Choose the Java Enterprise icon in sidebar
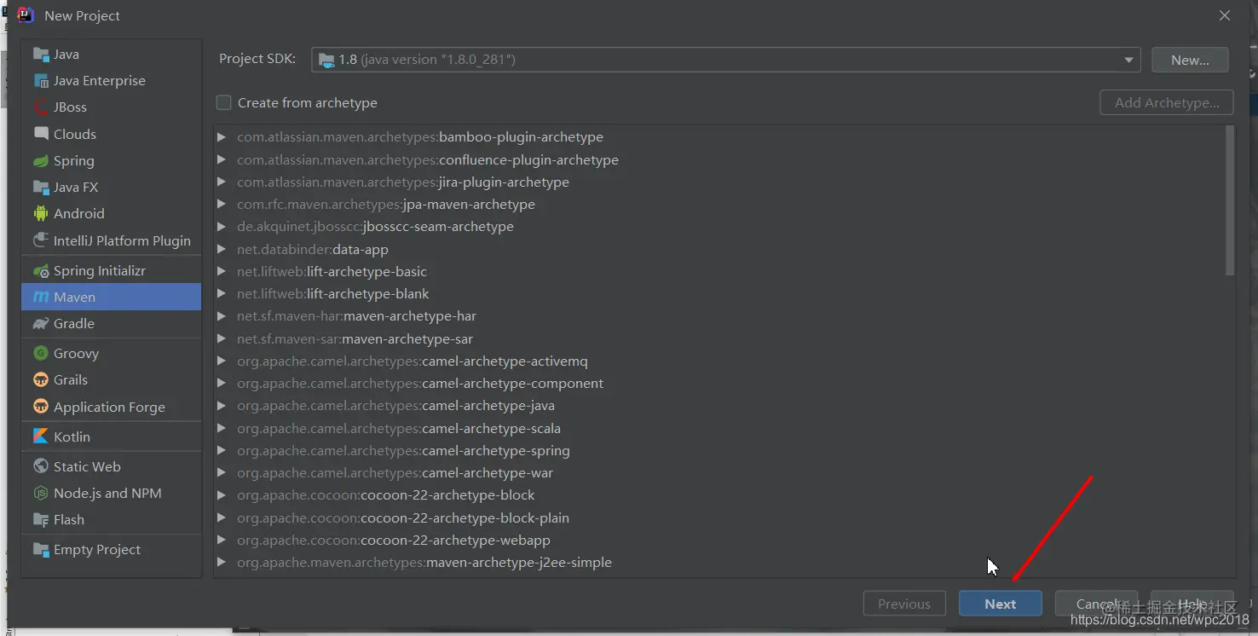 pyautogui.click(x=41, y=81)
